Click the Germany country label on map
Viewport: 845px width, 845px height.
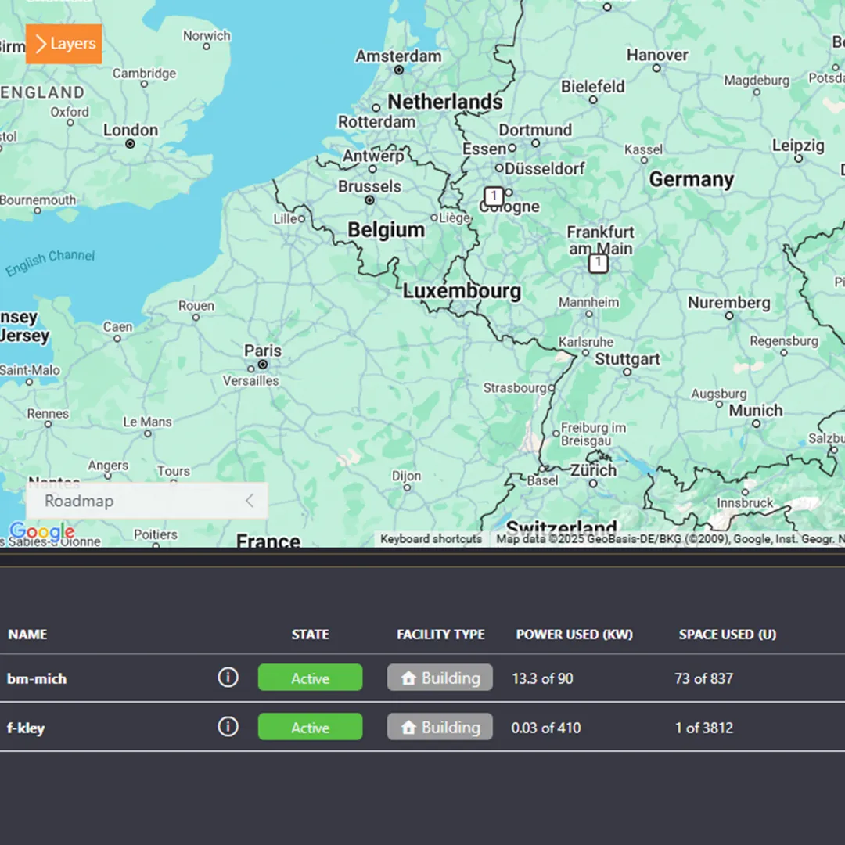point(692,179)
